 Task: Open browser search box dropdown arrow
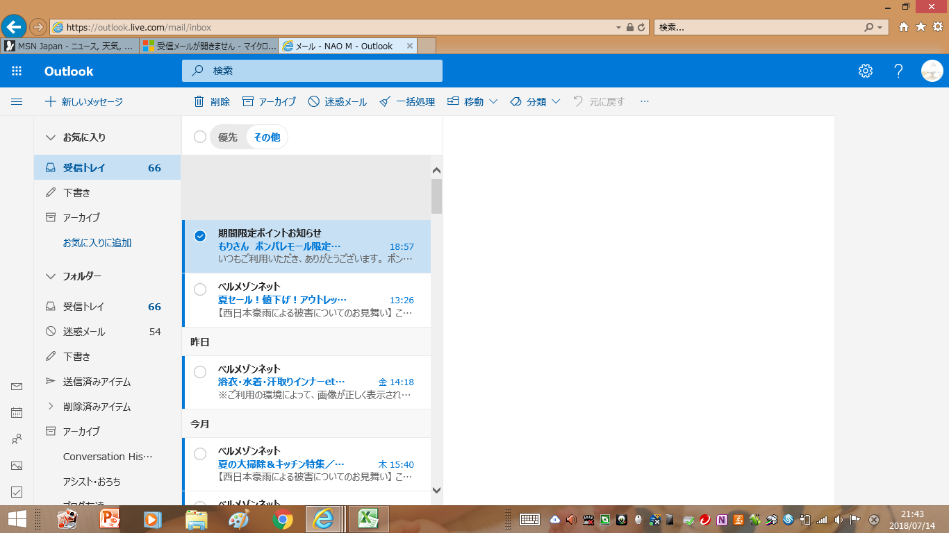880,28
